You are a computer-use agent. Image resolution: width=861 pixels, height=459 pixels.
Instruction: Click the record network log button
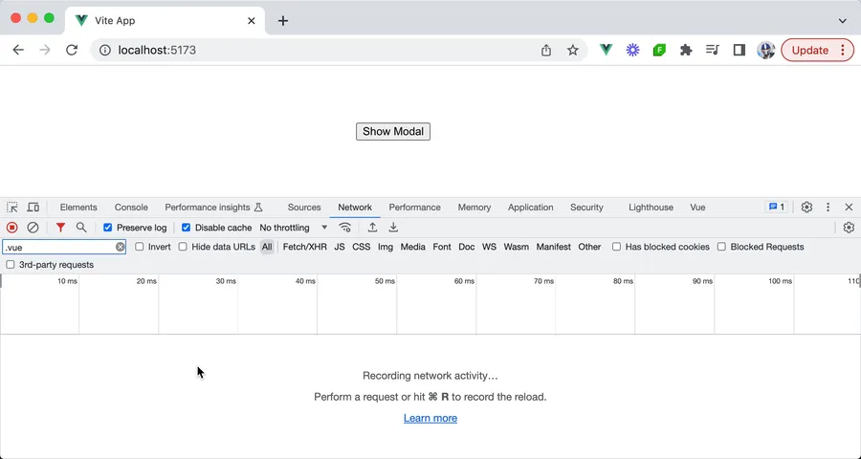[x=12, y=228]
